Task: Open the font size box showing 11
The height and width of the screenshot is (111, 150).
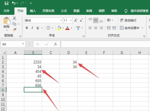Action: coord(68,20)
